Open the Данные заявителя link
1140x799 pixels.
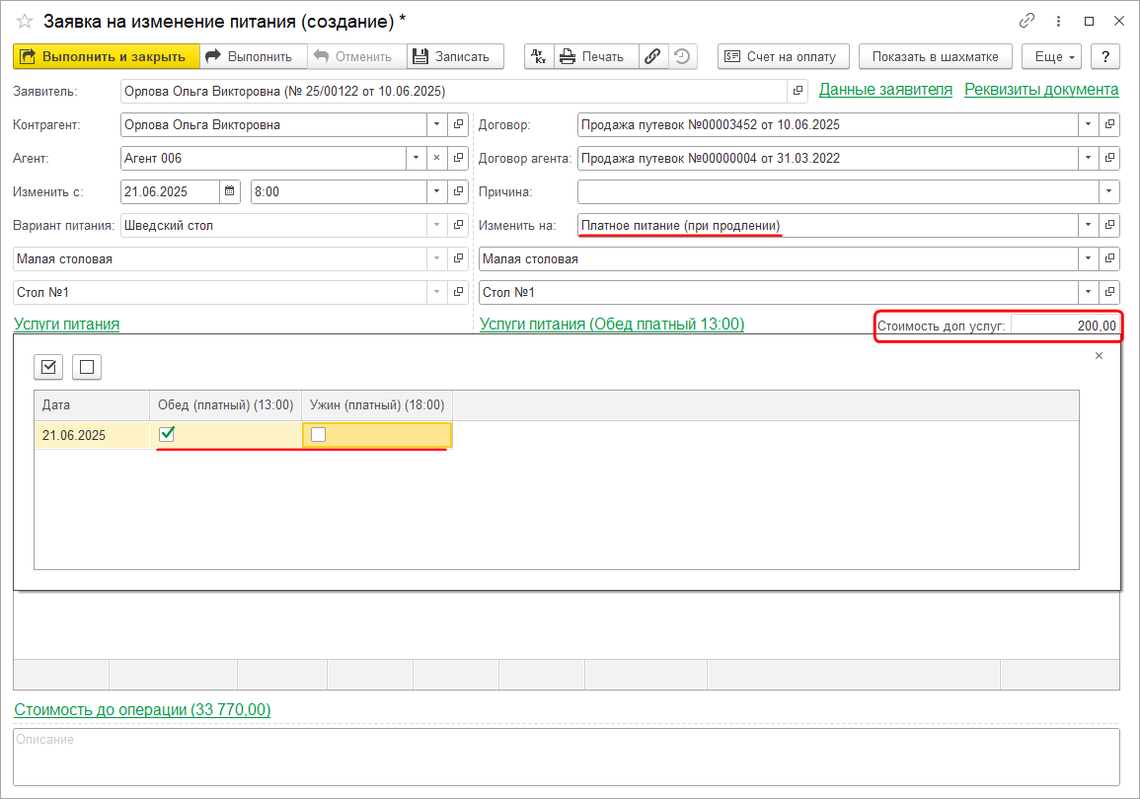tap(885, 90)
